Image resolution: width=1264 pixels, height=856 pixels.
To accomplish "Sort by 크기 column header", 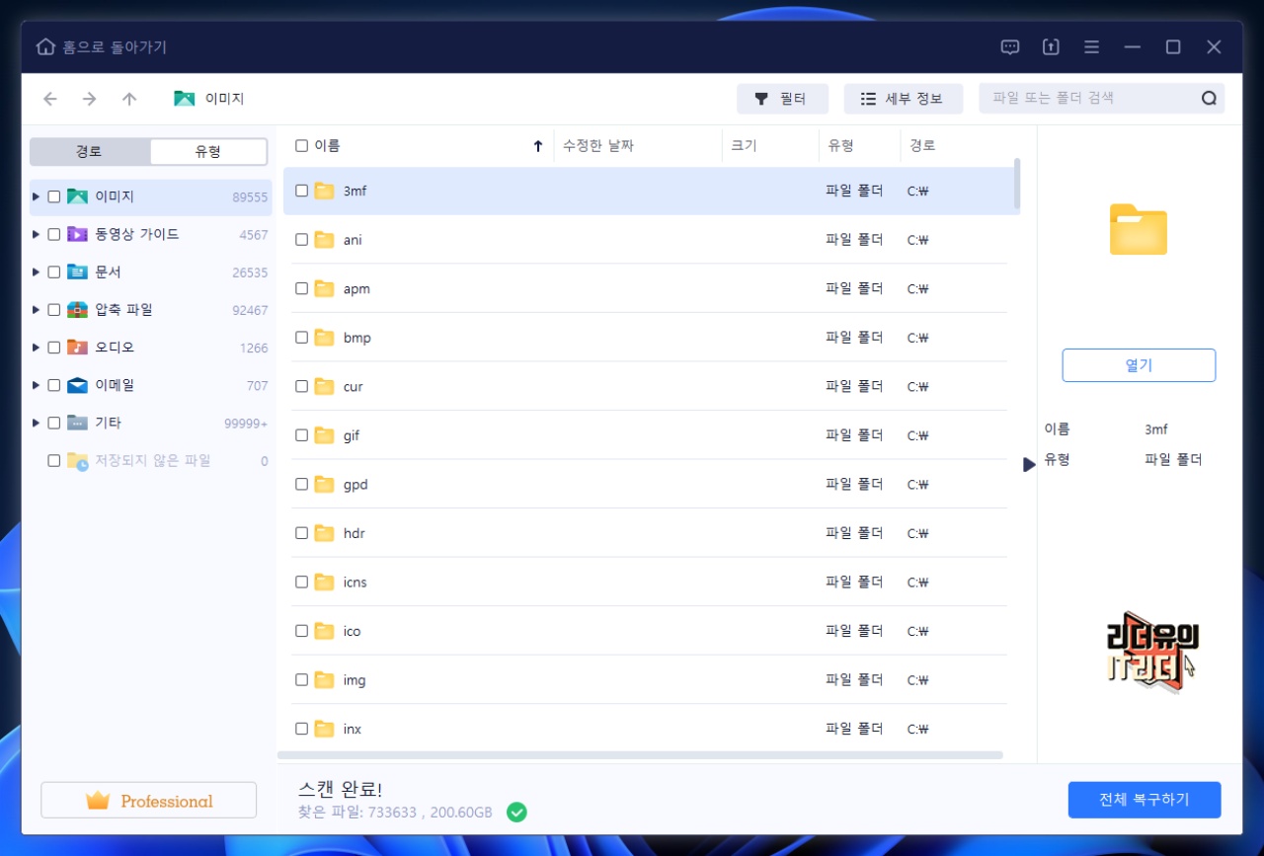I will coord(744,146).
